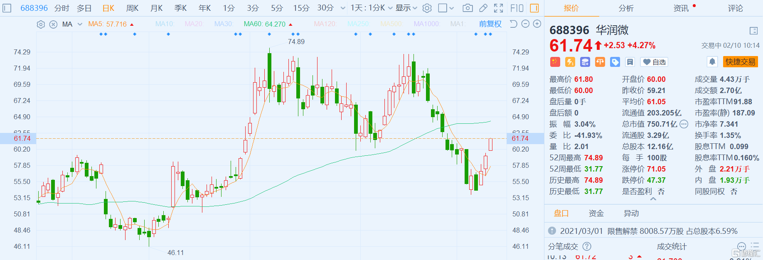The height and width of the screenshot is (260, 763).
Task: Open 前复权 price adjustment selector
Action: pos(490,24)
